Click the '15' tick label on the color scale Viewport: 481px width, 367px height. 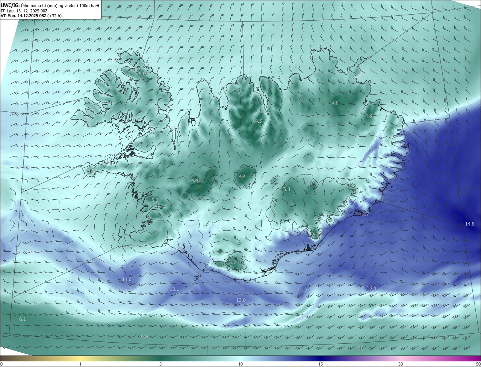(321, 364)
